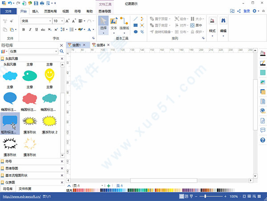
Task: Click the share icon in title bar
Action: [x=239, y=11]
